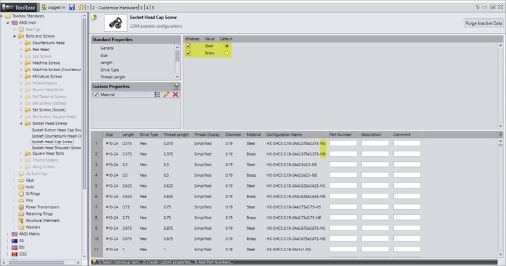Uncheck the Brass enabled checkbox

[x=189, y=54]
